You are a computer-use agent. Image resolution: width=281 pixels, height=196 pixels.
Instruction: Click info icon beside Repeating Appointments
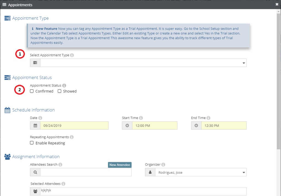point(72,137)
